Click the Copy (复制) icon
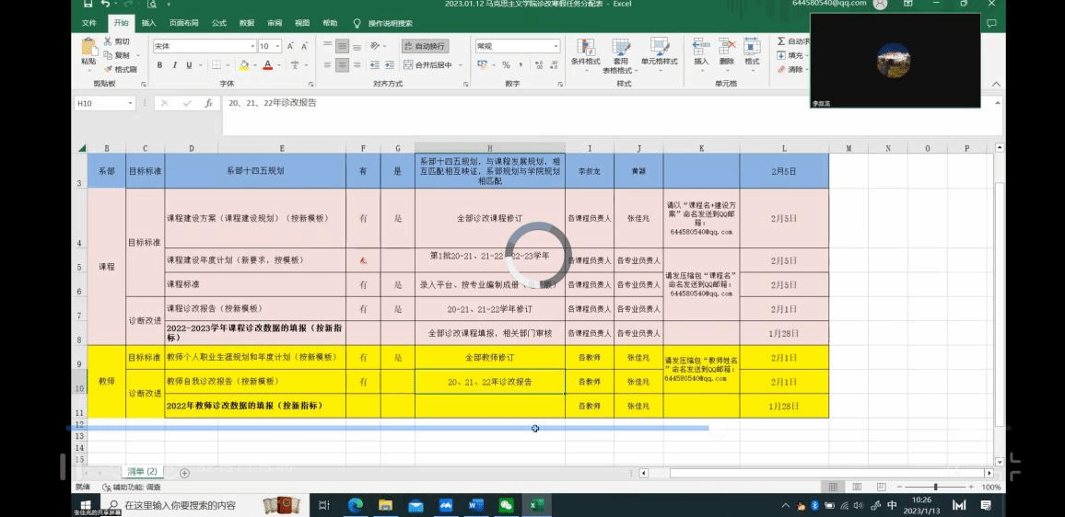 click(x=108, y=55)
